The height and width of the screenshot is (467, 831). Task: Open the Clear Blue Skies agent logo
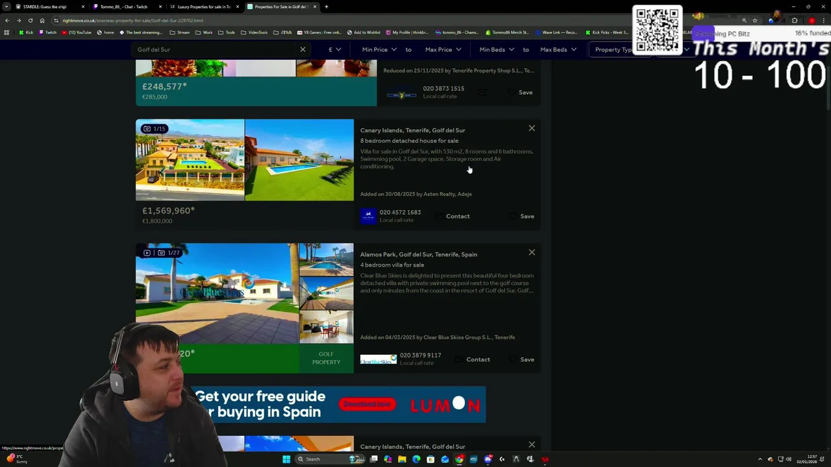pyautogui.click(x=378, y=359)
